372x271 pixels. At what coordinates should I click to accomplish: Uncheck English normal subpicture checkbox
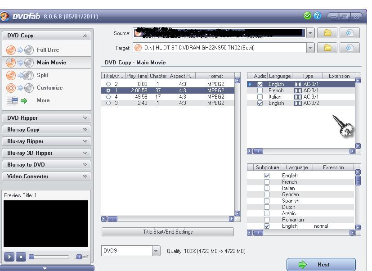pyautogui.click(x=267, y=226)
